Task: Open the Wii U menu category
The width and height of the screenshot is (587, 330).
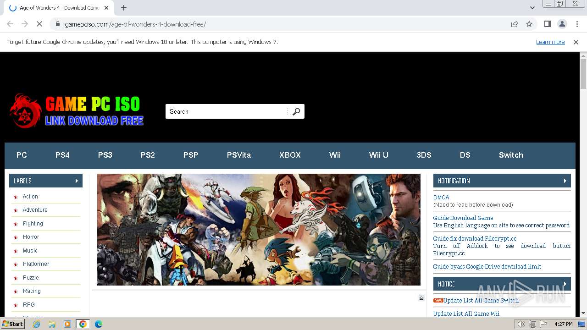Action: [379, 155]
